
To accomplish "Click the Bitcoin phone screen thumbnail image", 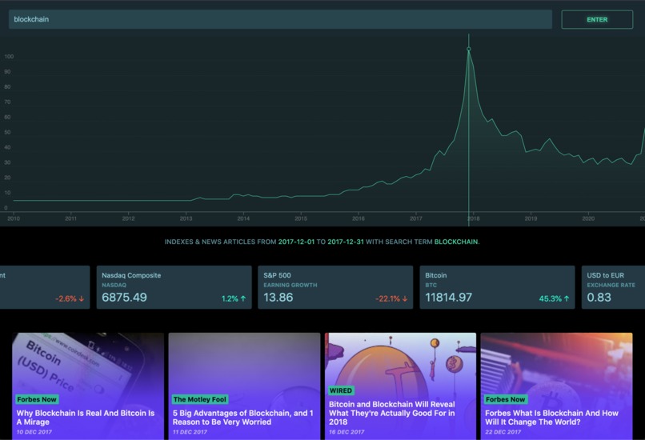I will 88,364.
